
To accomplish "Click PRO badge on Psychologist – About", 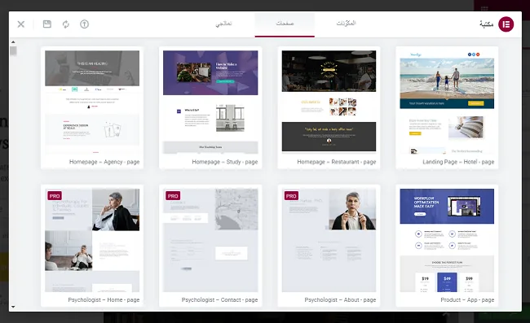I will coord(291,196).
